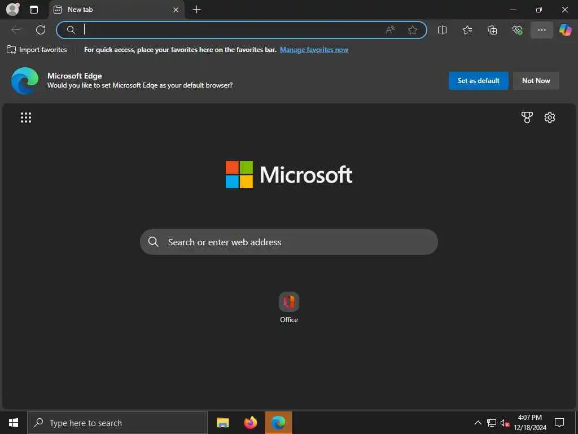Launch Firefox from taskbar
The width and height of the screenshot is (578, 434).
coord(250,423)
